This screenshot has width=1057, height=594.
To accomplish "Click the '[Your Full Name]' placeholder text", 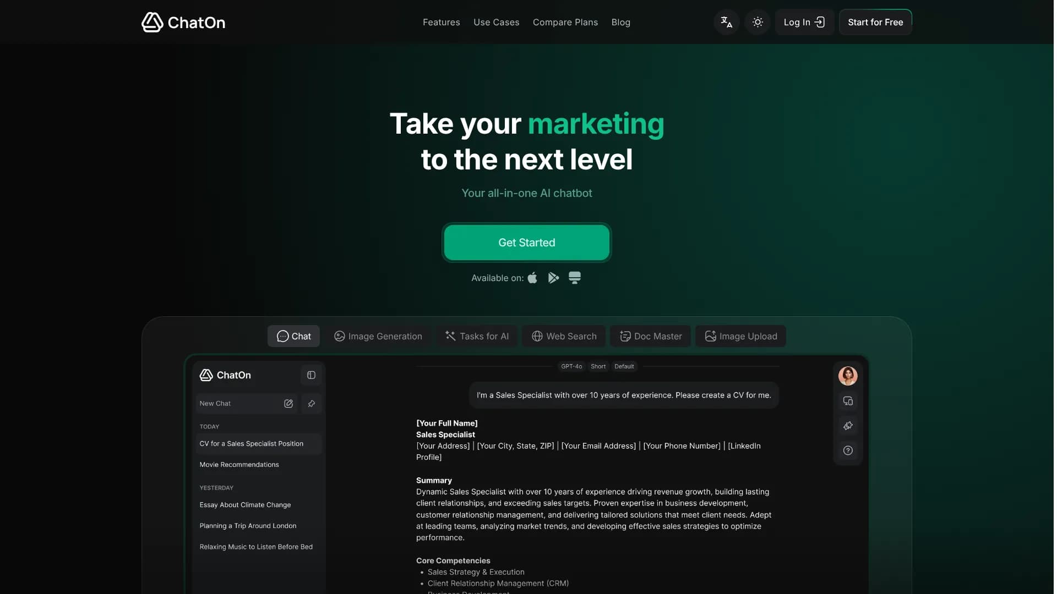I will pos(447,424).
